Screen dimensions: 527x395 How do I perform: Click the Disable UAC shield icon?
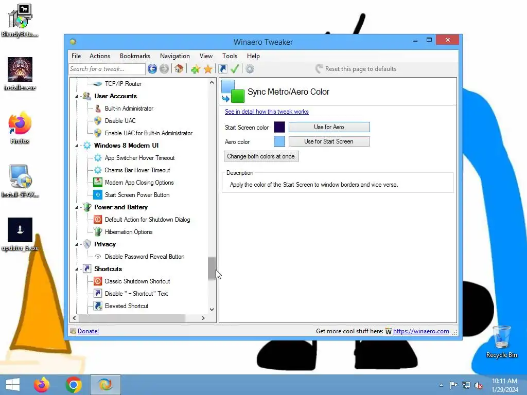tap(98, 121)
